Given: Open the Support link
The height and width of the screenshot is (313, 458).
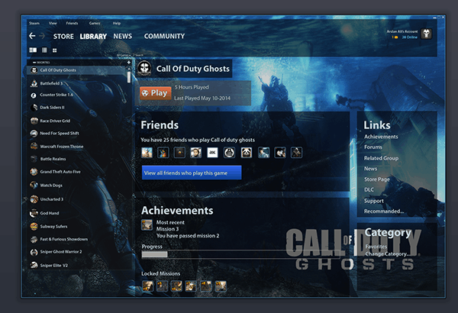Looking at the screenshot, I should point(374,201).
